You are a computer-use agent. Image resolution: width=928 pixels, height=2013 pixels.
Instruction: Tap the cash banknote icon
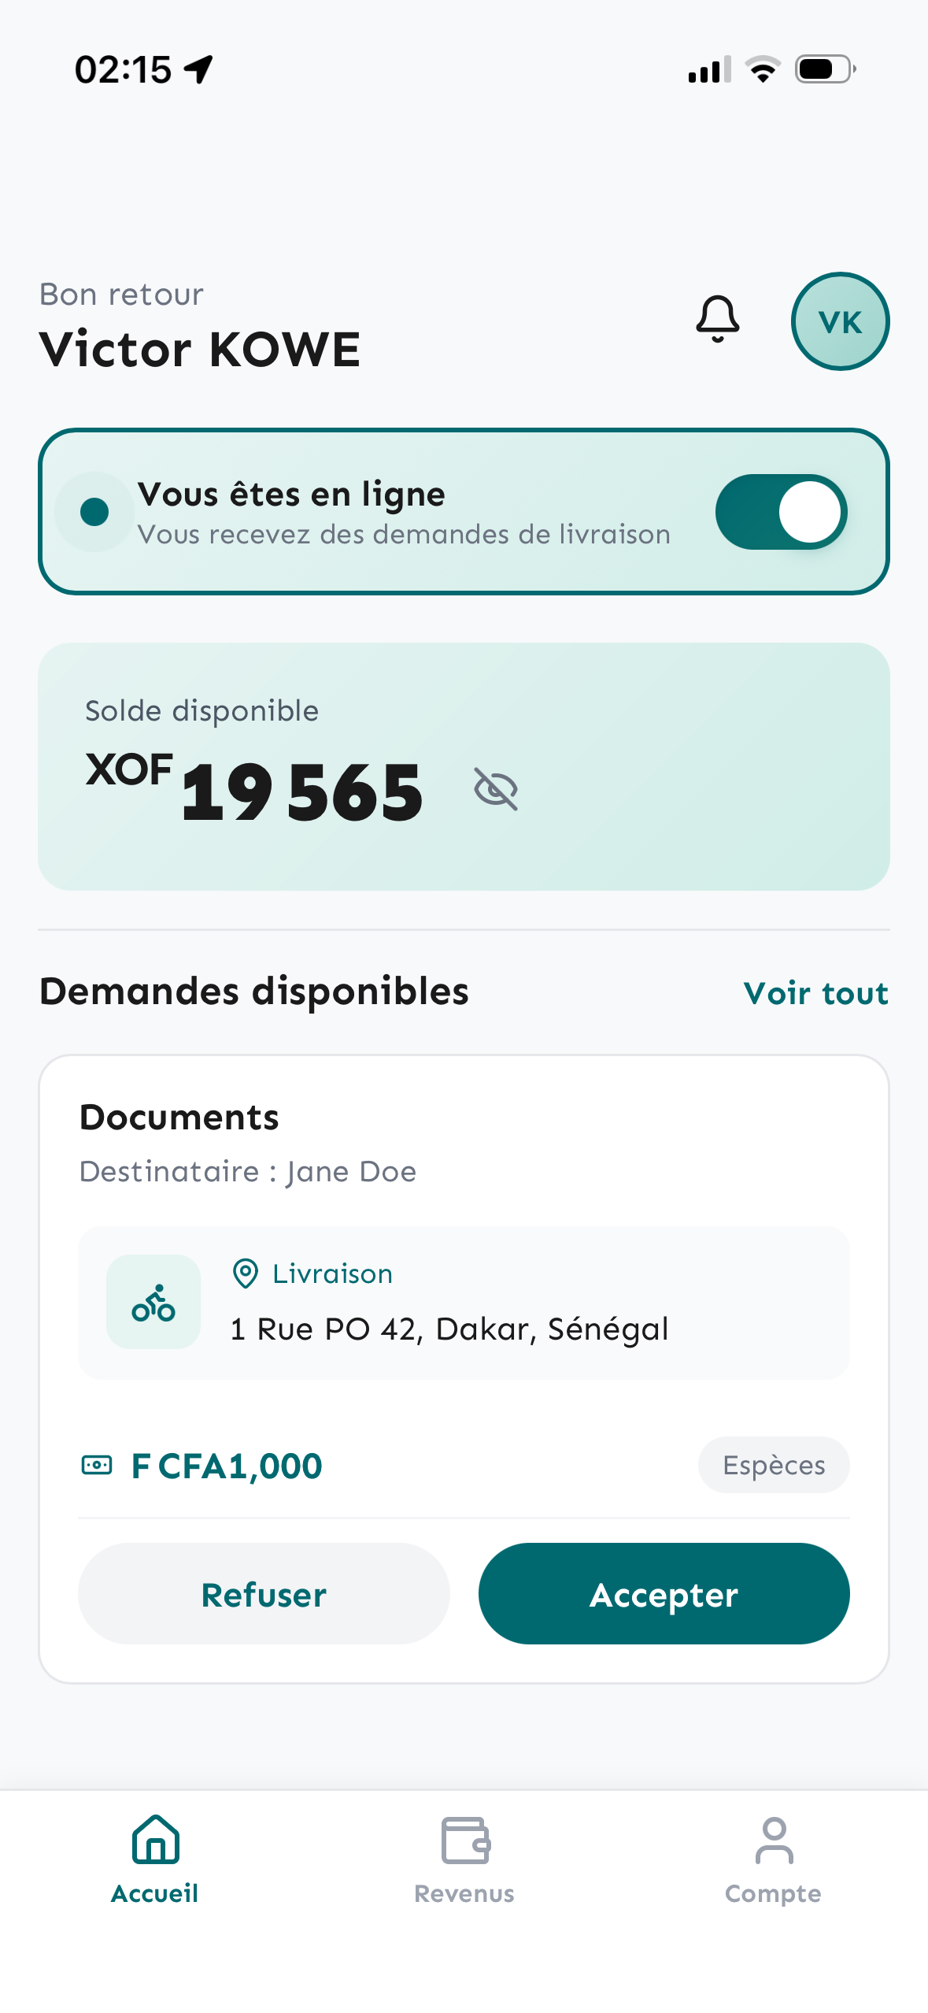(97, 1465)
